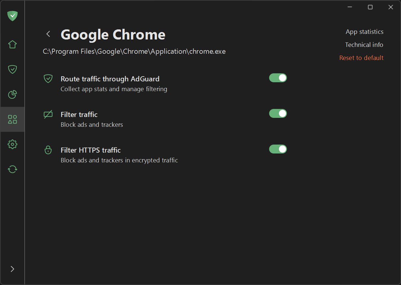Disable Route traffic through AdGuard toggle

[278, 78]
